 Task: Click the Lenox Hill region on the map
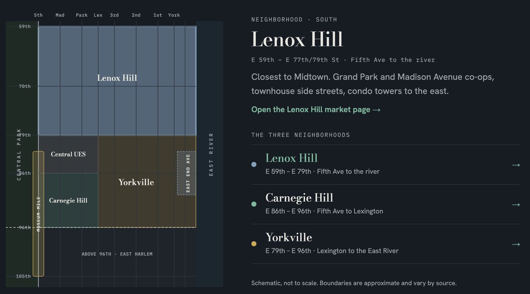click(117, 80)
